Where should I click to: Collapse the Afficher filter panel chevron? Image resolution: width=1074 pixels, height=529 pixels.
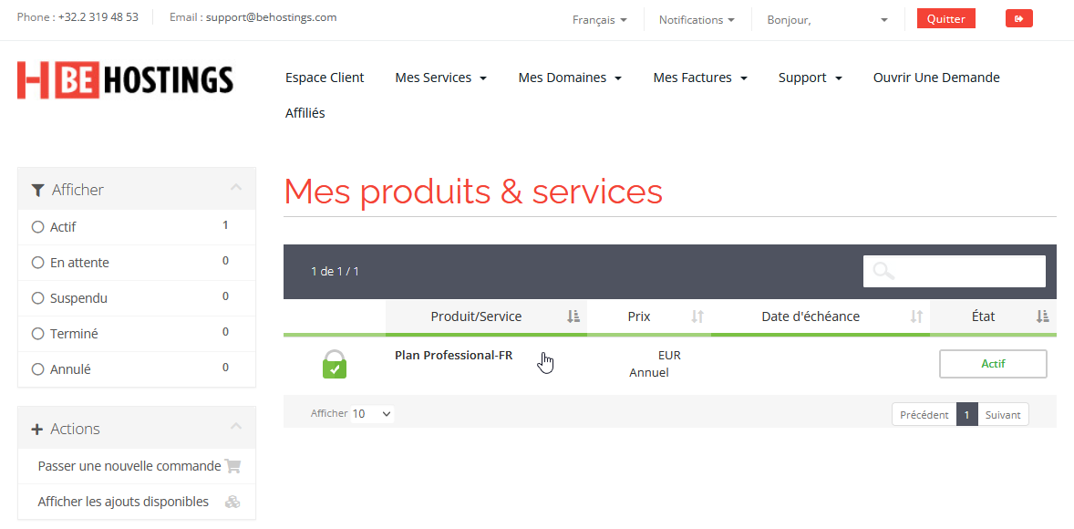(x=236, y=187)
